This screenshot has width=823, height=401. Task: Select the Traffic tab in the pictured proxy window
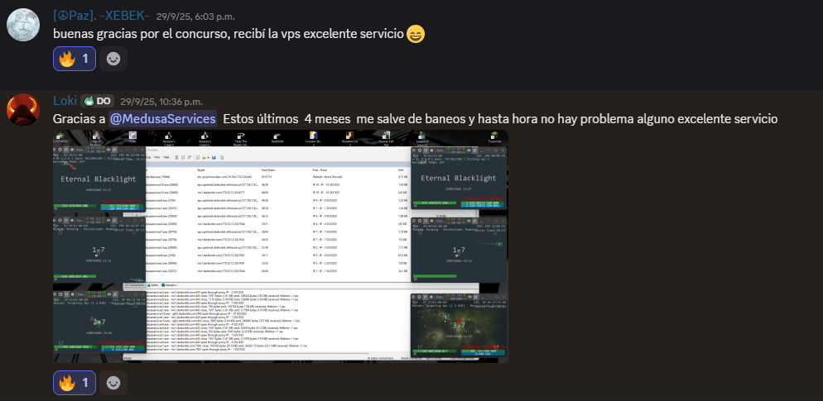tap(156, 285)
